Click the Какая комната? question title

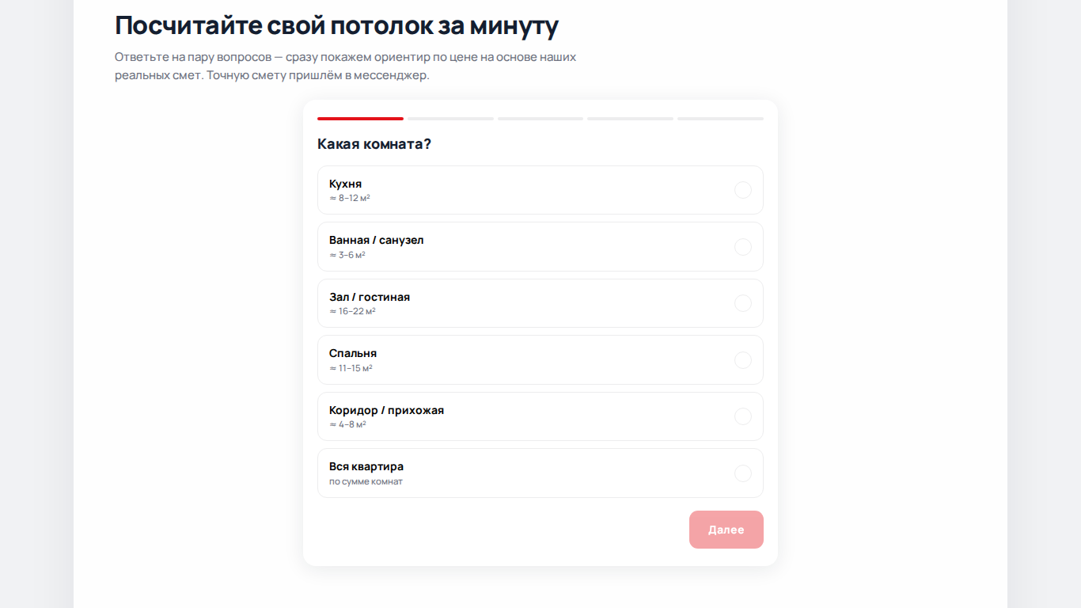point(374,144)
